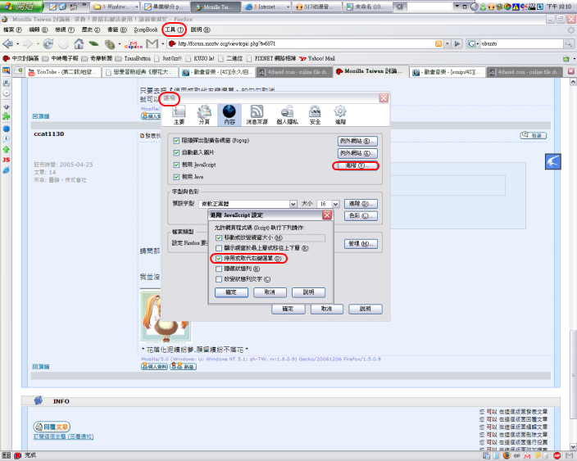
Task: Open the font size 16 dropdown
Action: pos(335,204)
